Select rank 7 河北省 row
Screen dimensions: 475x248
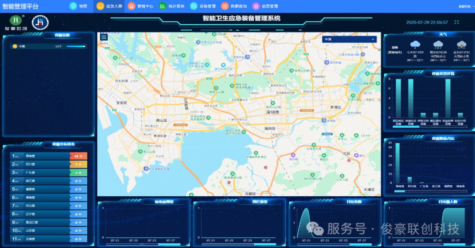[48, 206]
